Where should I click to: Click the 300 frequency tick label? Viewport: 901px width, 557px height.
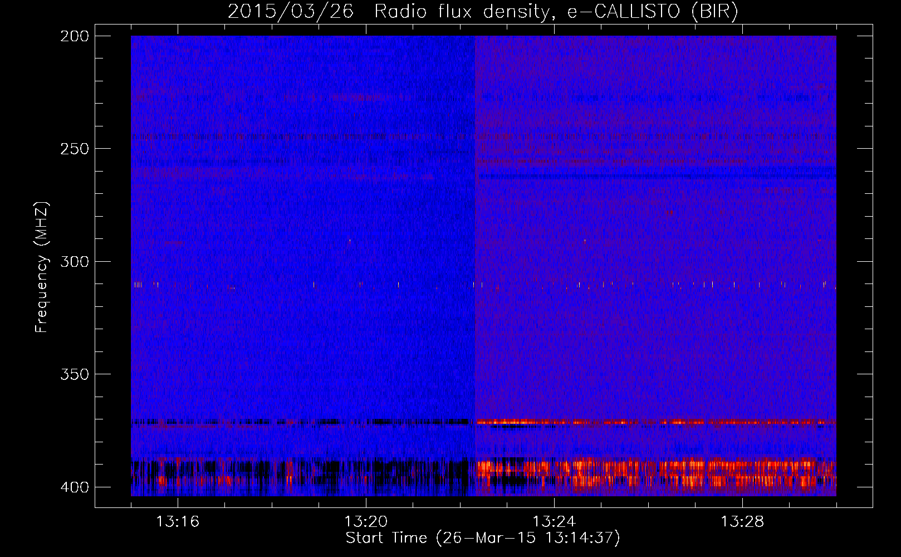74,262
